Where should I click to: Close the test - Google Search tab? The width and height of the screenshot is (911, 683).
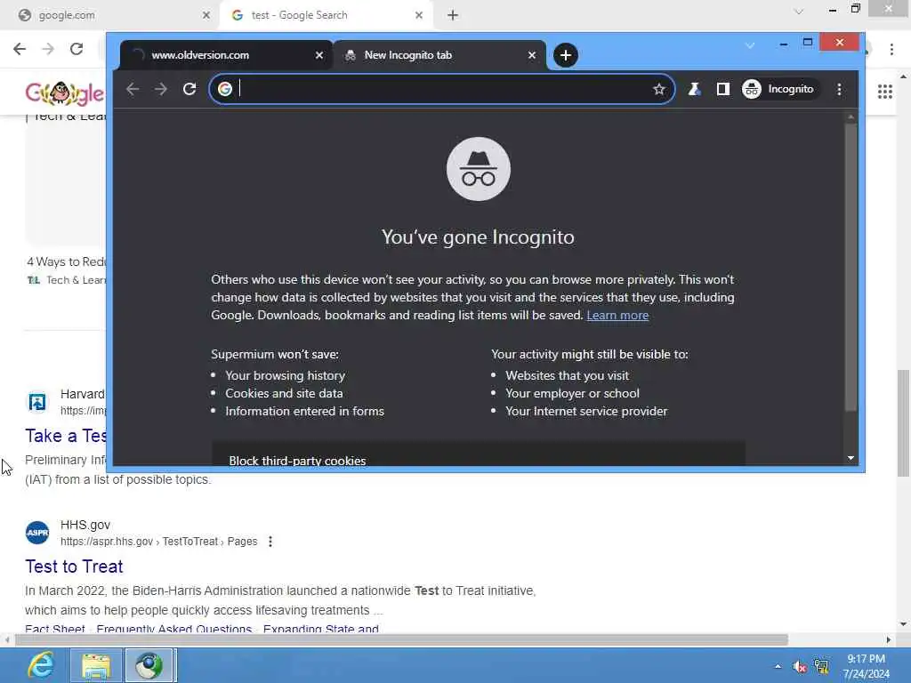pyautogui.click(x=419, y=15)
